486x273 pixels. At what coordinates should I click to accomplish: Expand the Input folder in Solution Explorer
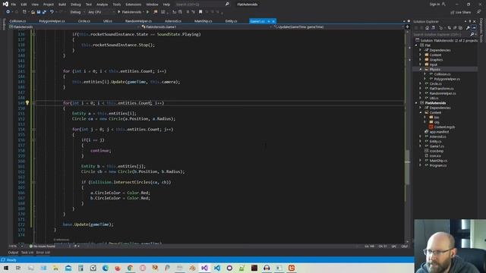point(421,64)
